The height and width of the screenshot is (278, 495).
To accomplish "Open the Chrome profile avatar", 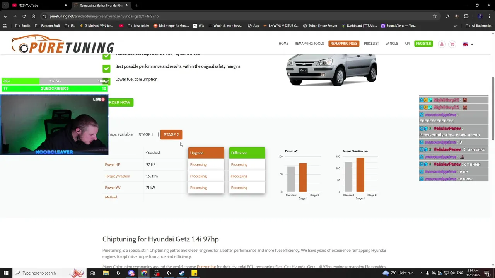I will tap(480, 16).
